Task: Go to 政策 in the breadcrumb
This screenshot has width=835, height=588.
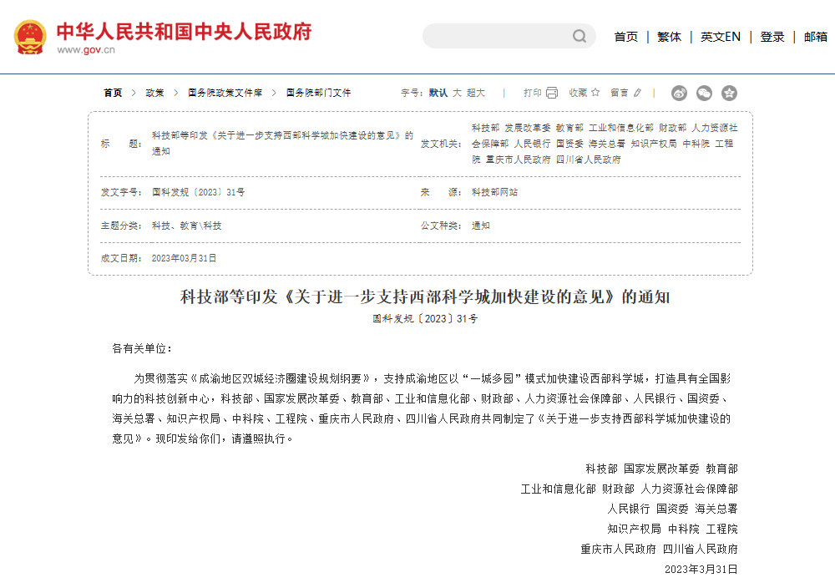Action: 154,93
